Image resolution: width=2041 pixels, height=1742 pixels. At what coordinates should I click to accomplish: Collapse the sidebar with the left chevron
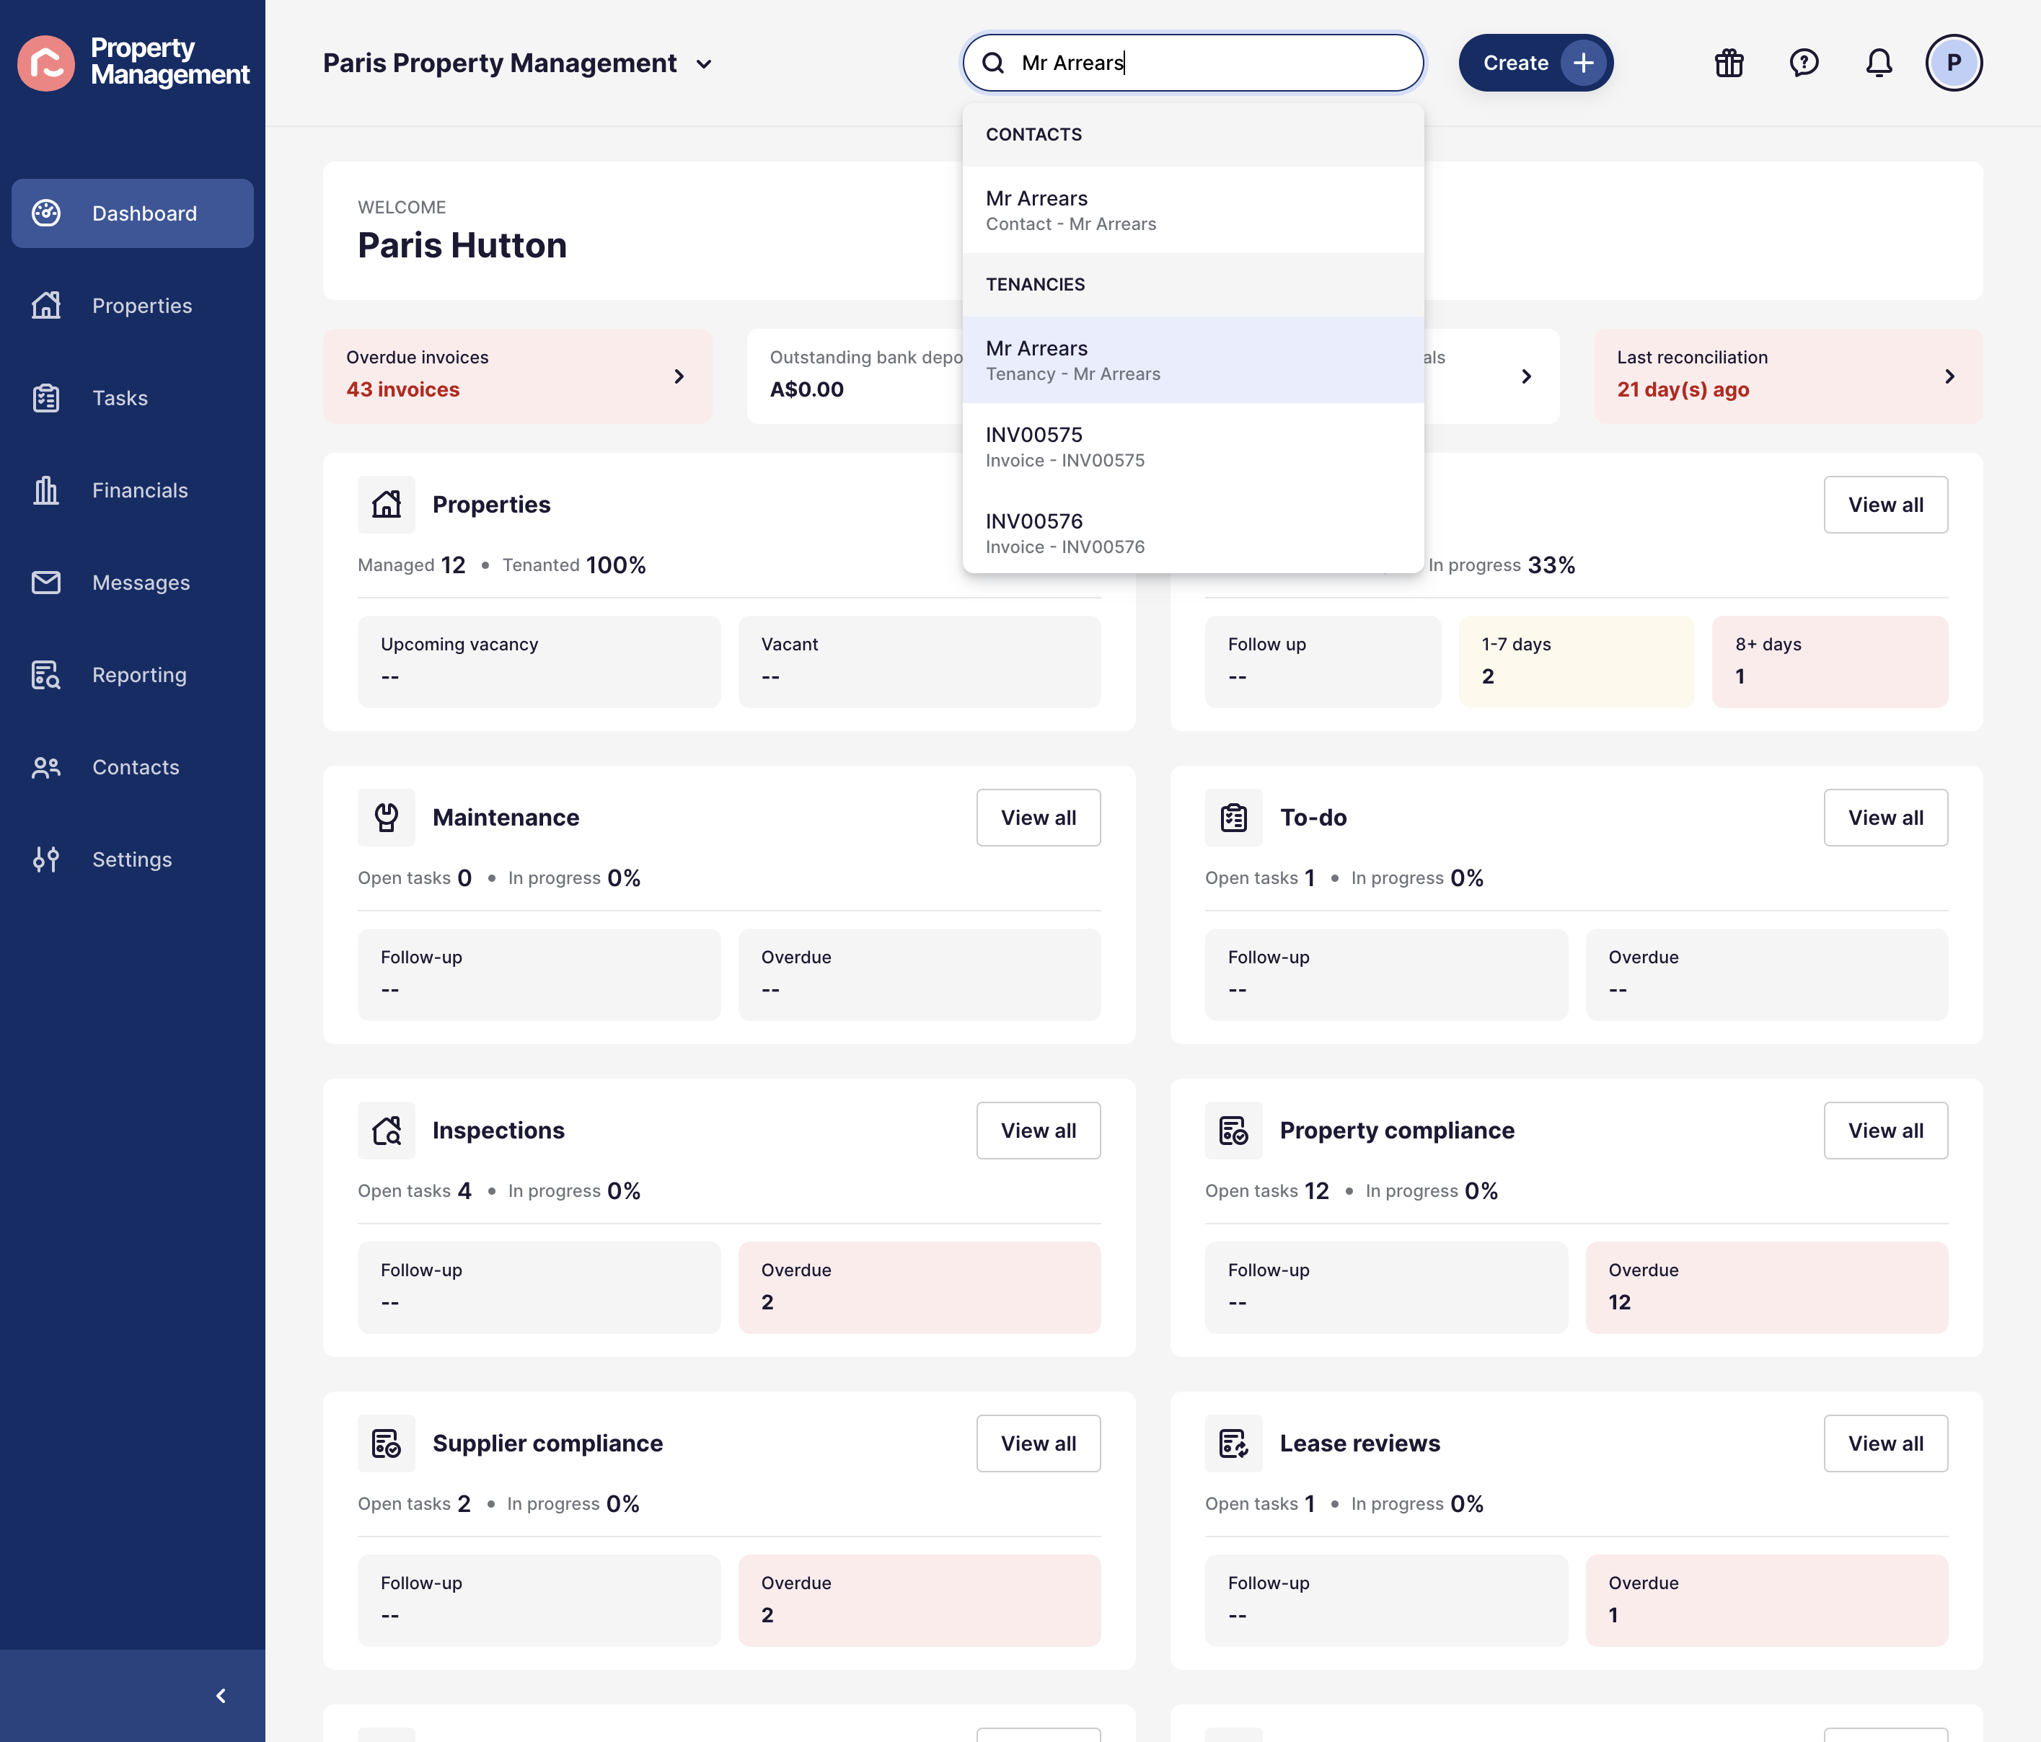[x=221, y=1696]
